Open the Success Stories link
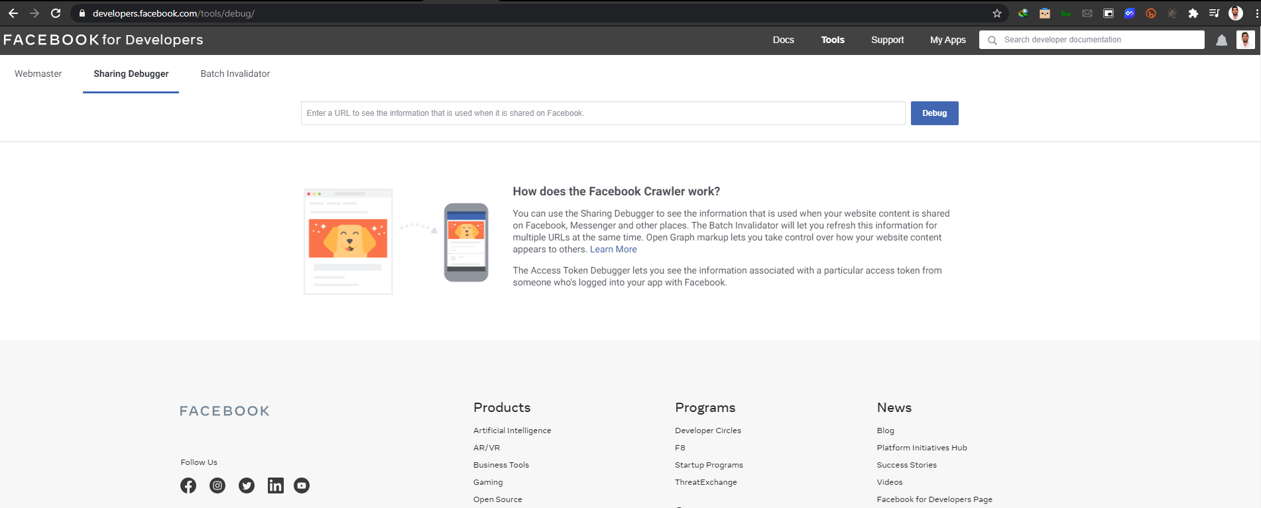Image resolution: width=1261 pixels, height=508 pixels. (x=906, y=465)
